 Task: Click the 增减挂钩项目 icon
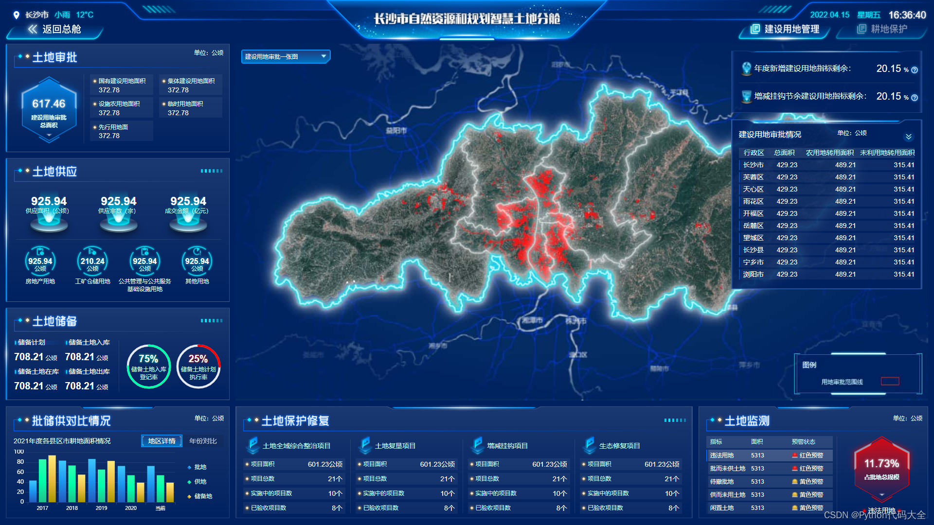tap(478, 445)
